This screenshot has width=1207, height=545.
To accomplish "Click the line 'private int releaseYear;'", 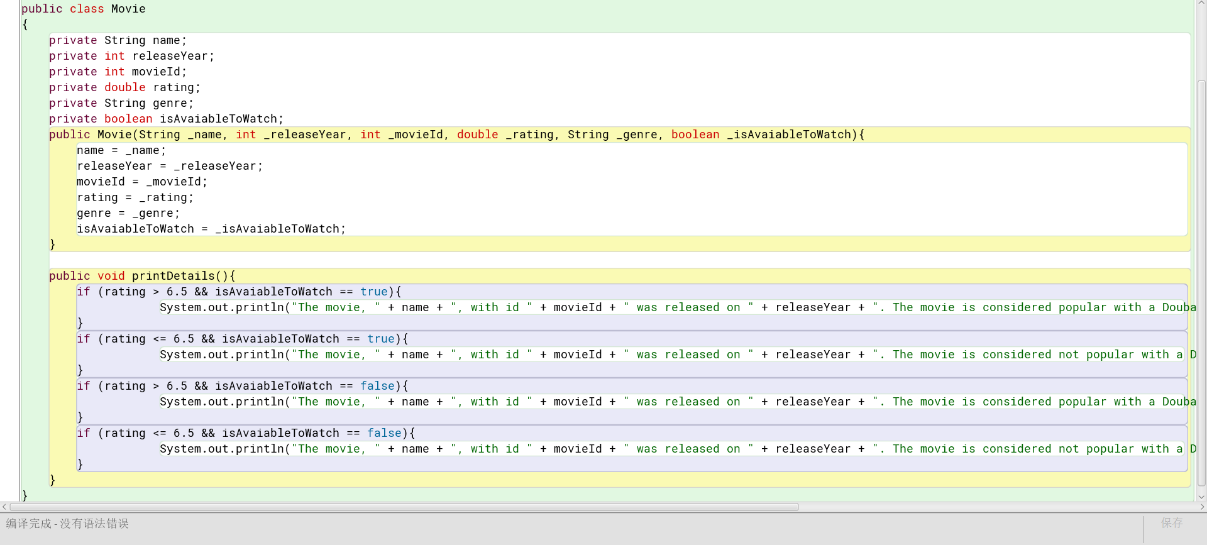I will pyautogui.click(x=132, y=56).
